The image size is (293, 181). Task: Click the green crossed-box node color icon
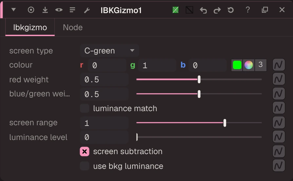point(175,10)
